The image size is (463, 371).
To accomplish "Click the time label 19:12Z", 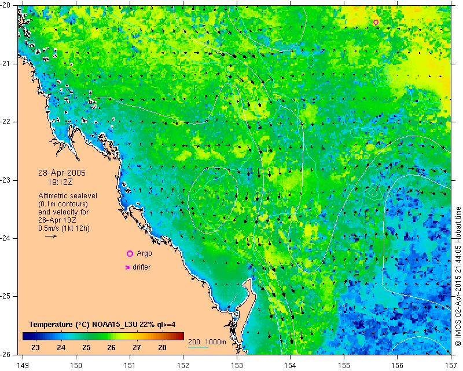I will coord(60,182).
